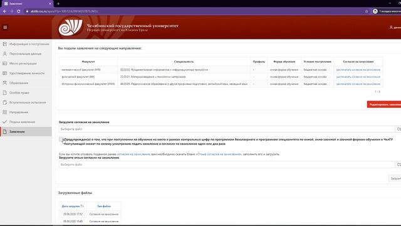This screenshot has height=226, width=401.
Task: Tick the Предупрежден(а) acknowledgement checkbox
Action: coord(61,139)
